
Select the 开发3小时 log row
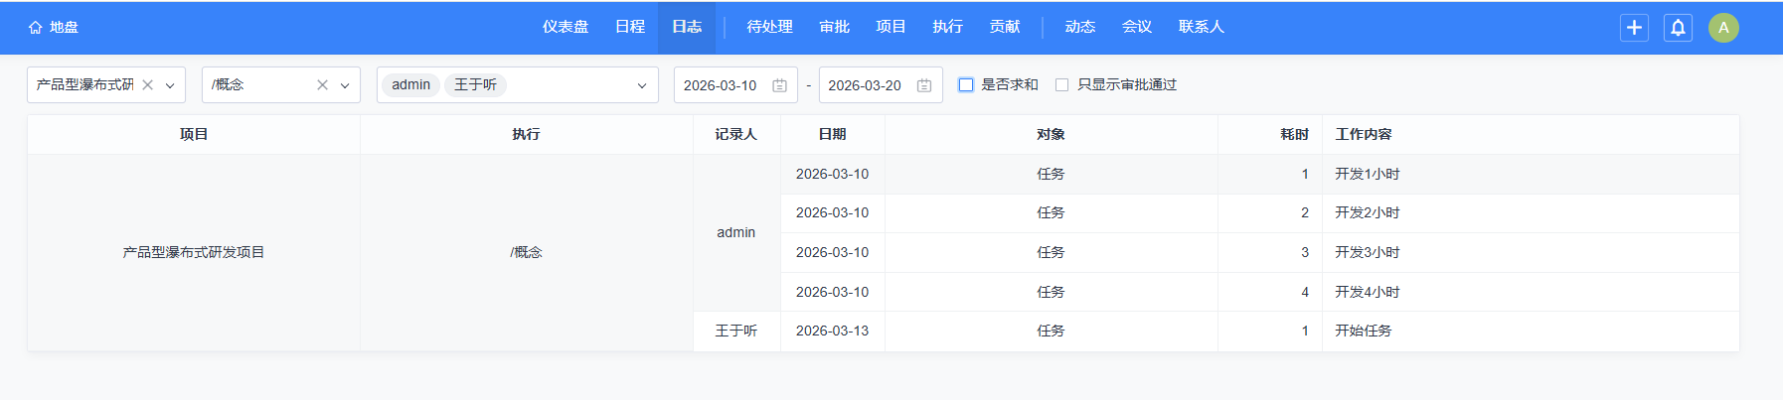1367,252
